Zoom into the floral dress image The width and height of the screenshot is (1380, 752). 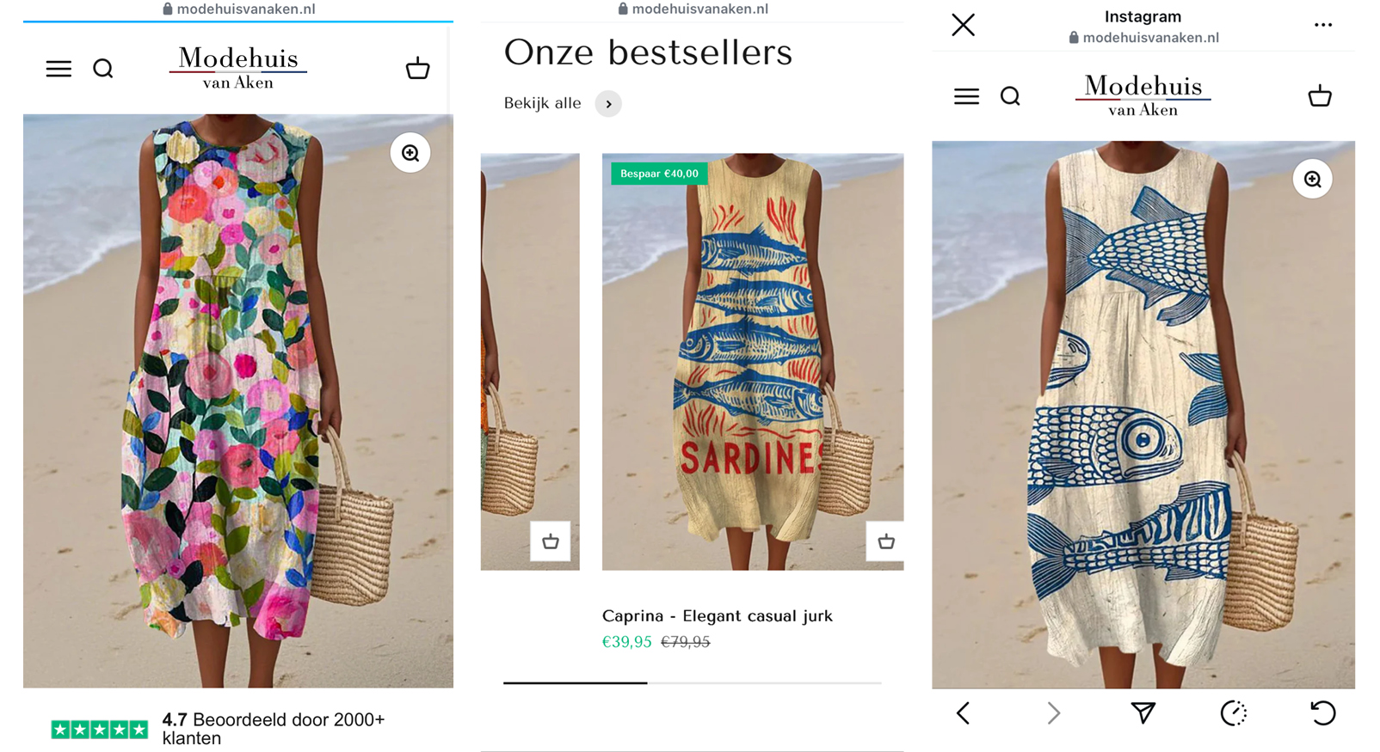410,153
